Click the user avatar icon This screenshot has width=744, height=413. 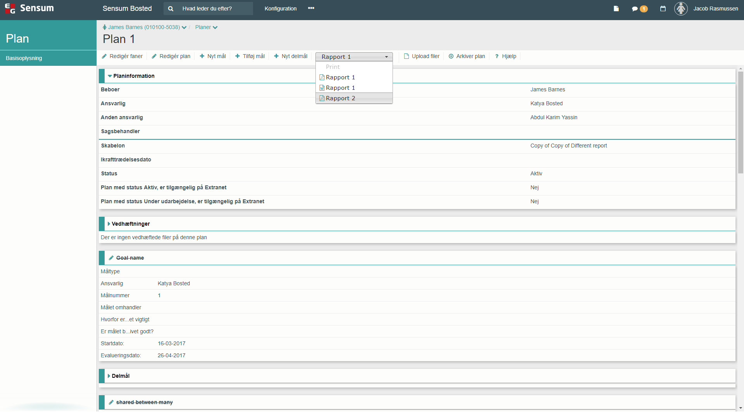[681, 9]
